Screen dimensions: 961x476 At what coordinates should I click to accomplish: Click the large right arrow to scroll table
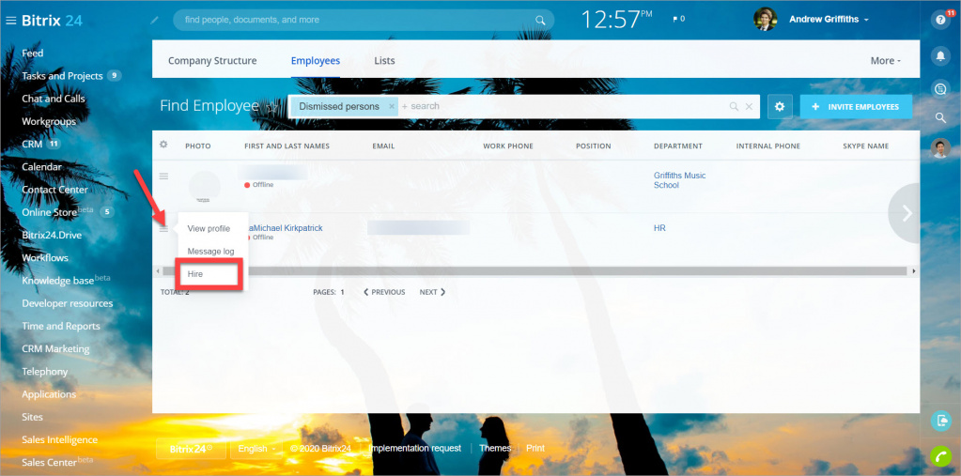pos(906,213)
